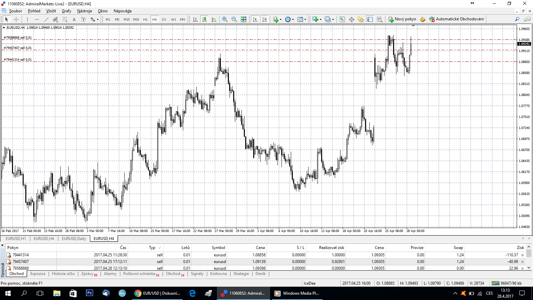The image size is (533, 300).
Task: Click the Nový pokyn button
Action: [x=402, y=19]
